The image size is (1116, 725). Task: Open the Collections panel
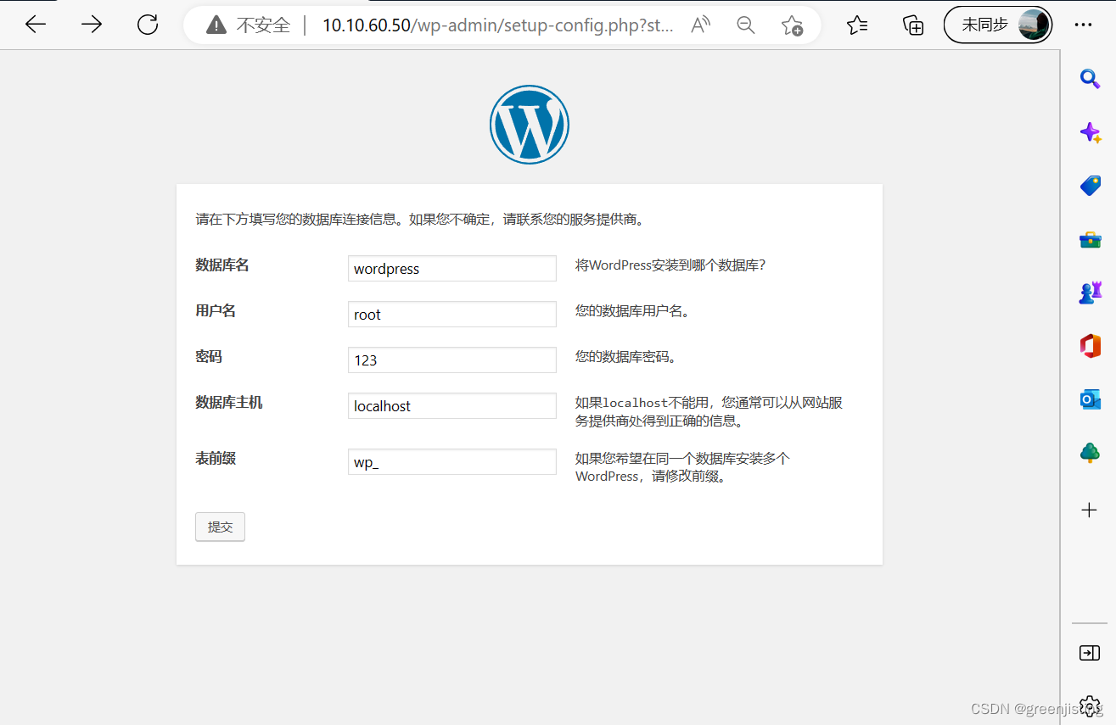(913, 25)
